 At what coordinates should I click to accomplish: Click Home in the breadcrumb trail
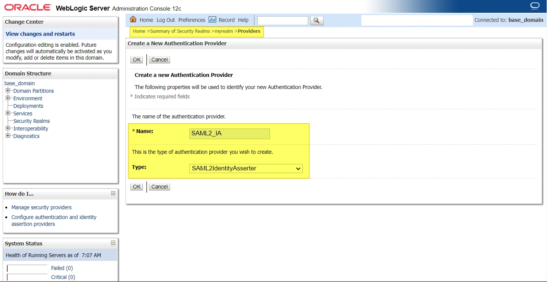coord(139,31)
